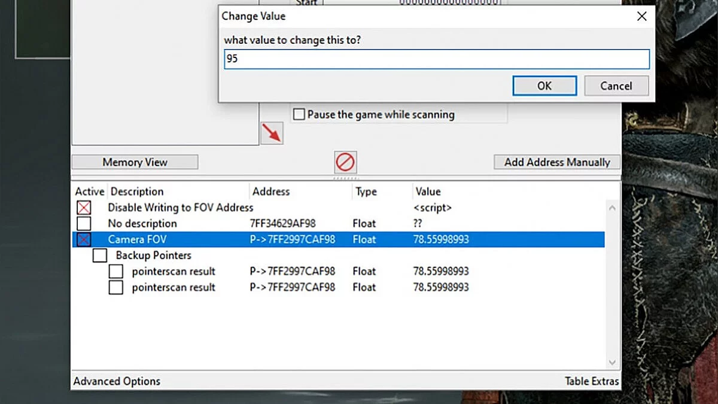
Task: Click the Value column header
Action: click(428, 192)
